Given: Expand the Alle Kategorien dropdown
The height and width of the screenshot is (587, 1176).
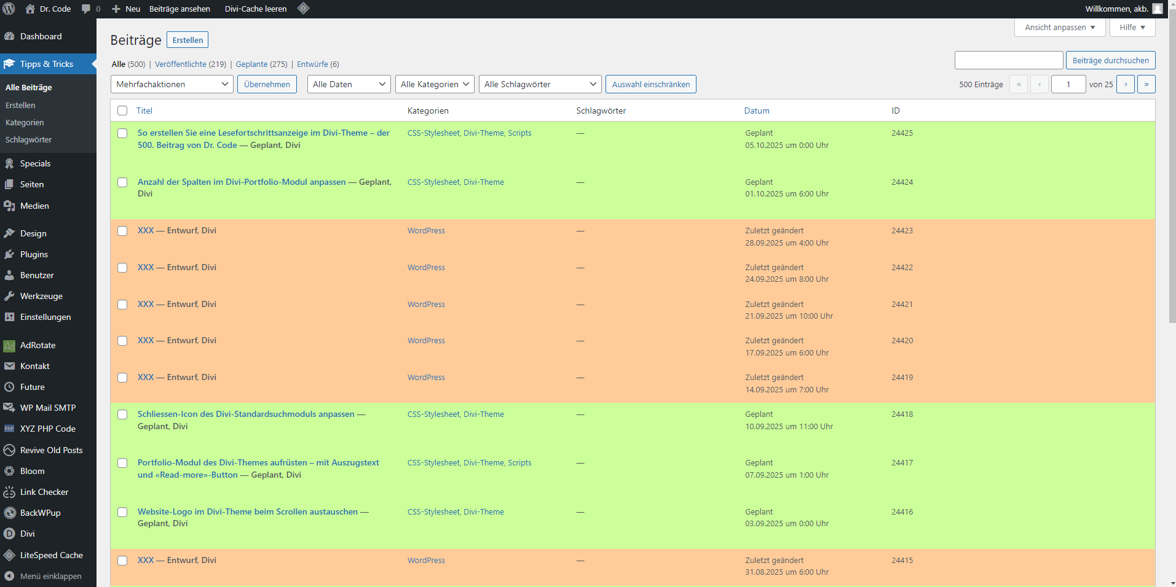Looking at the screenshot, I should 434,84.
